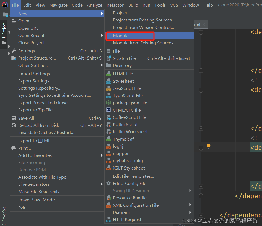Screen dimensions: 262x226
Task: Select Export to Zip File...
Action: coord(57,110)
